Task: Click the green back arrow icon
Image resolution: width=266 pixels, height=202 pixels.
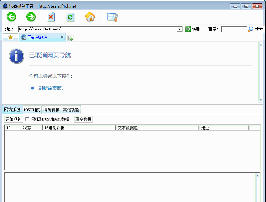Action: point(11,17)
